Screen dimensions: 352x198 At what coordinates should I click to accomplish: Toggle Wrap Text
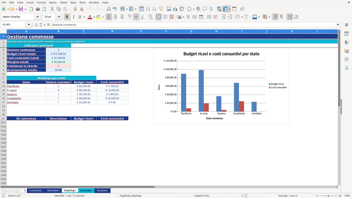click(x=151, y=17)
